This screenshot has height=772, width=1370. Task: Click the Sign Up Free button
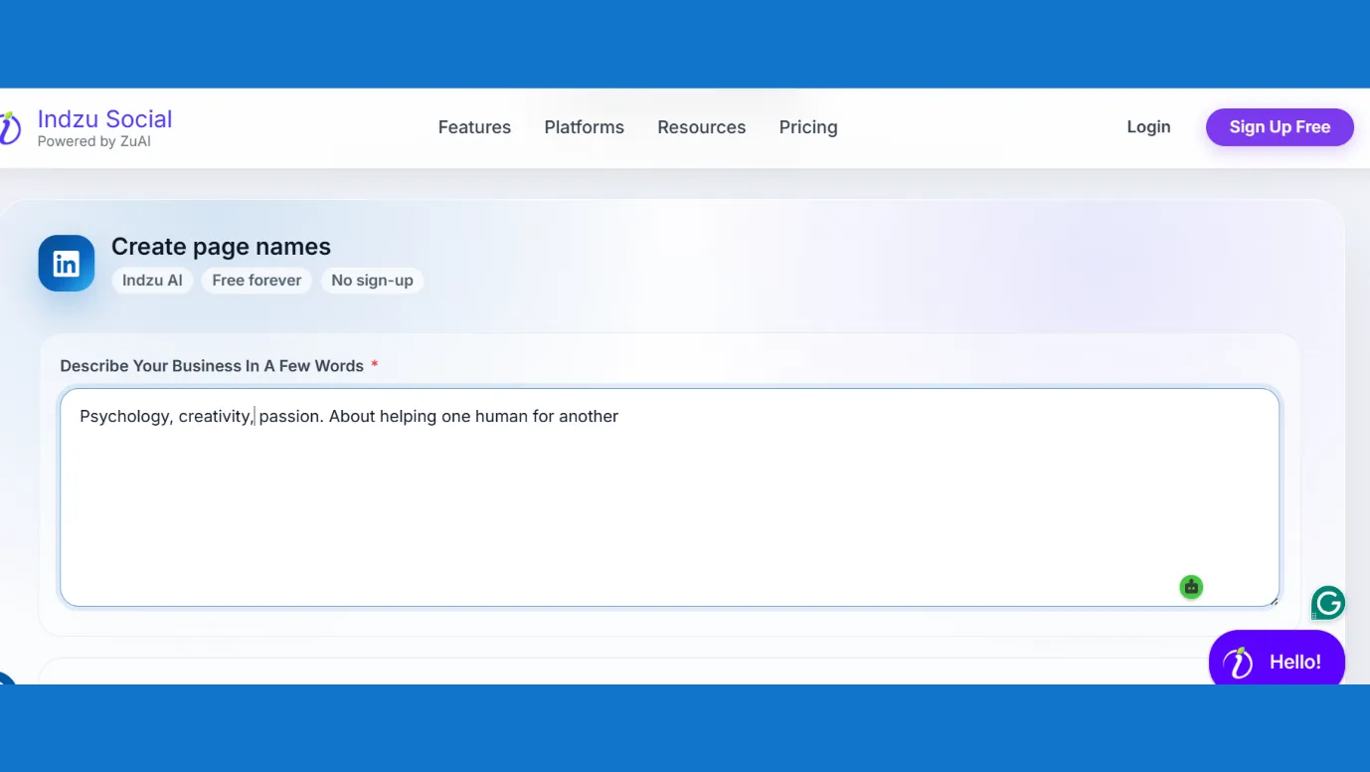[x=1280, y=127]
